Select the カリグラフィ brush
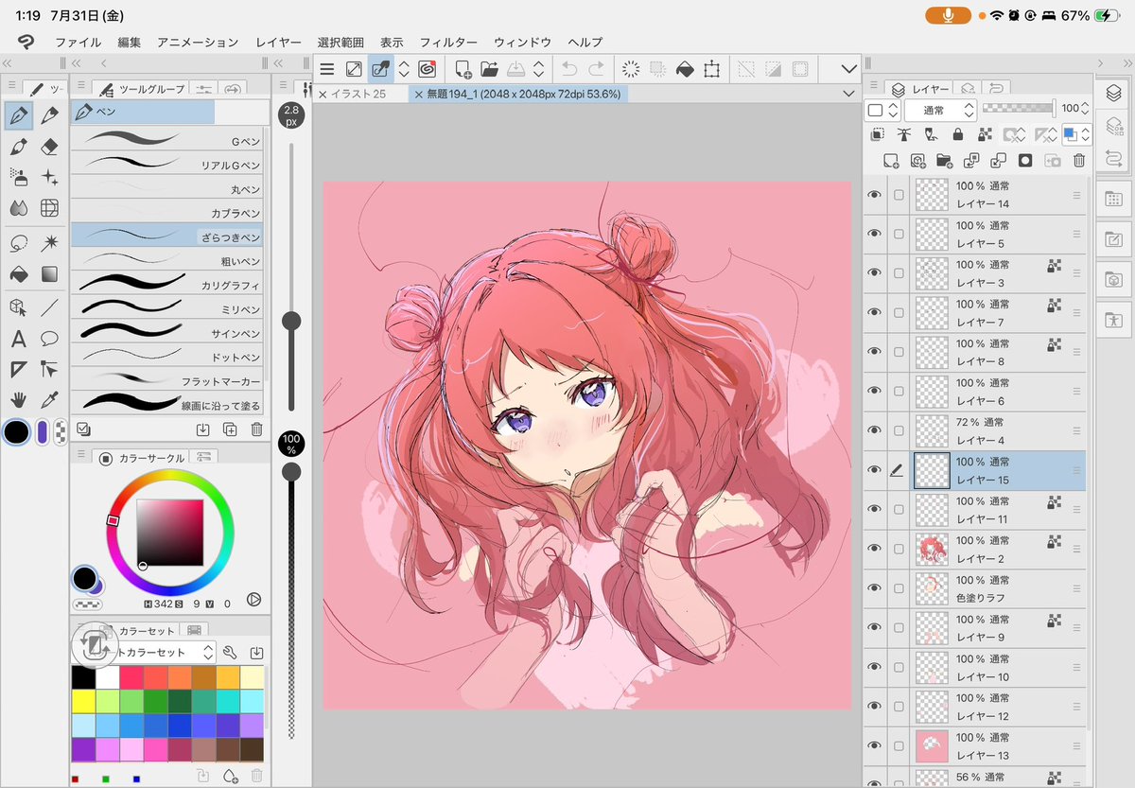The height and width of the screenshot is (788, 1135). pyautogui.click(x=167, y=283)
